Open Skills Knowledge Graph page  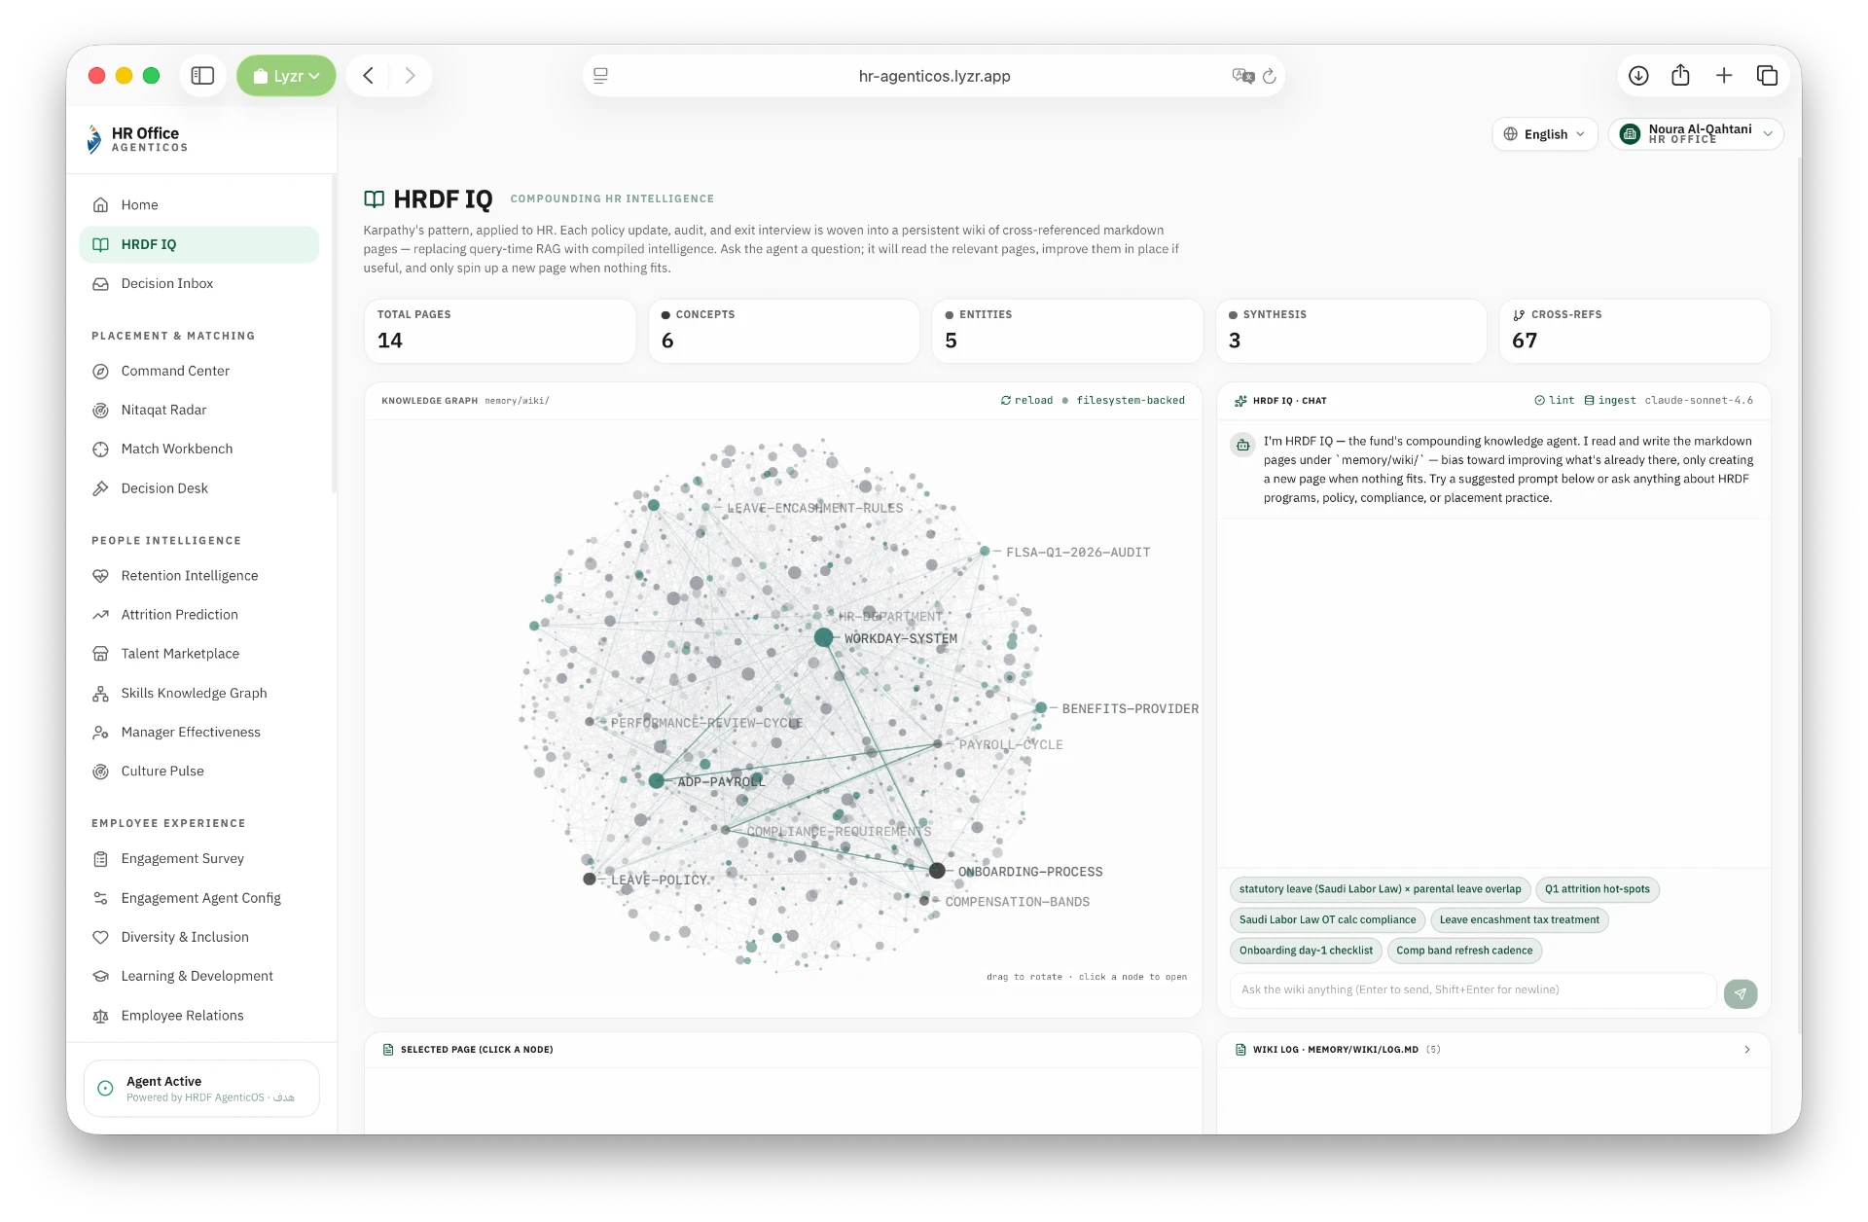click(x=199, y=694)
